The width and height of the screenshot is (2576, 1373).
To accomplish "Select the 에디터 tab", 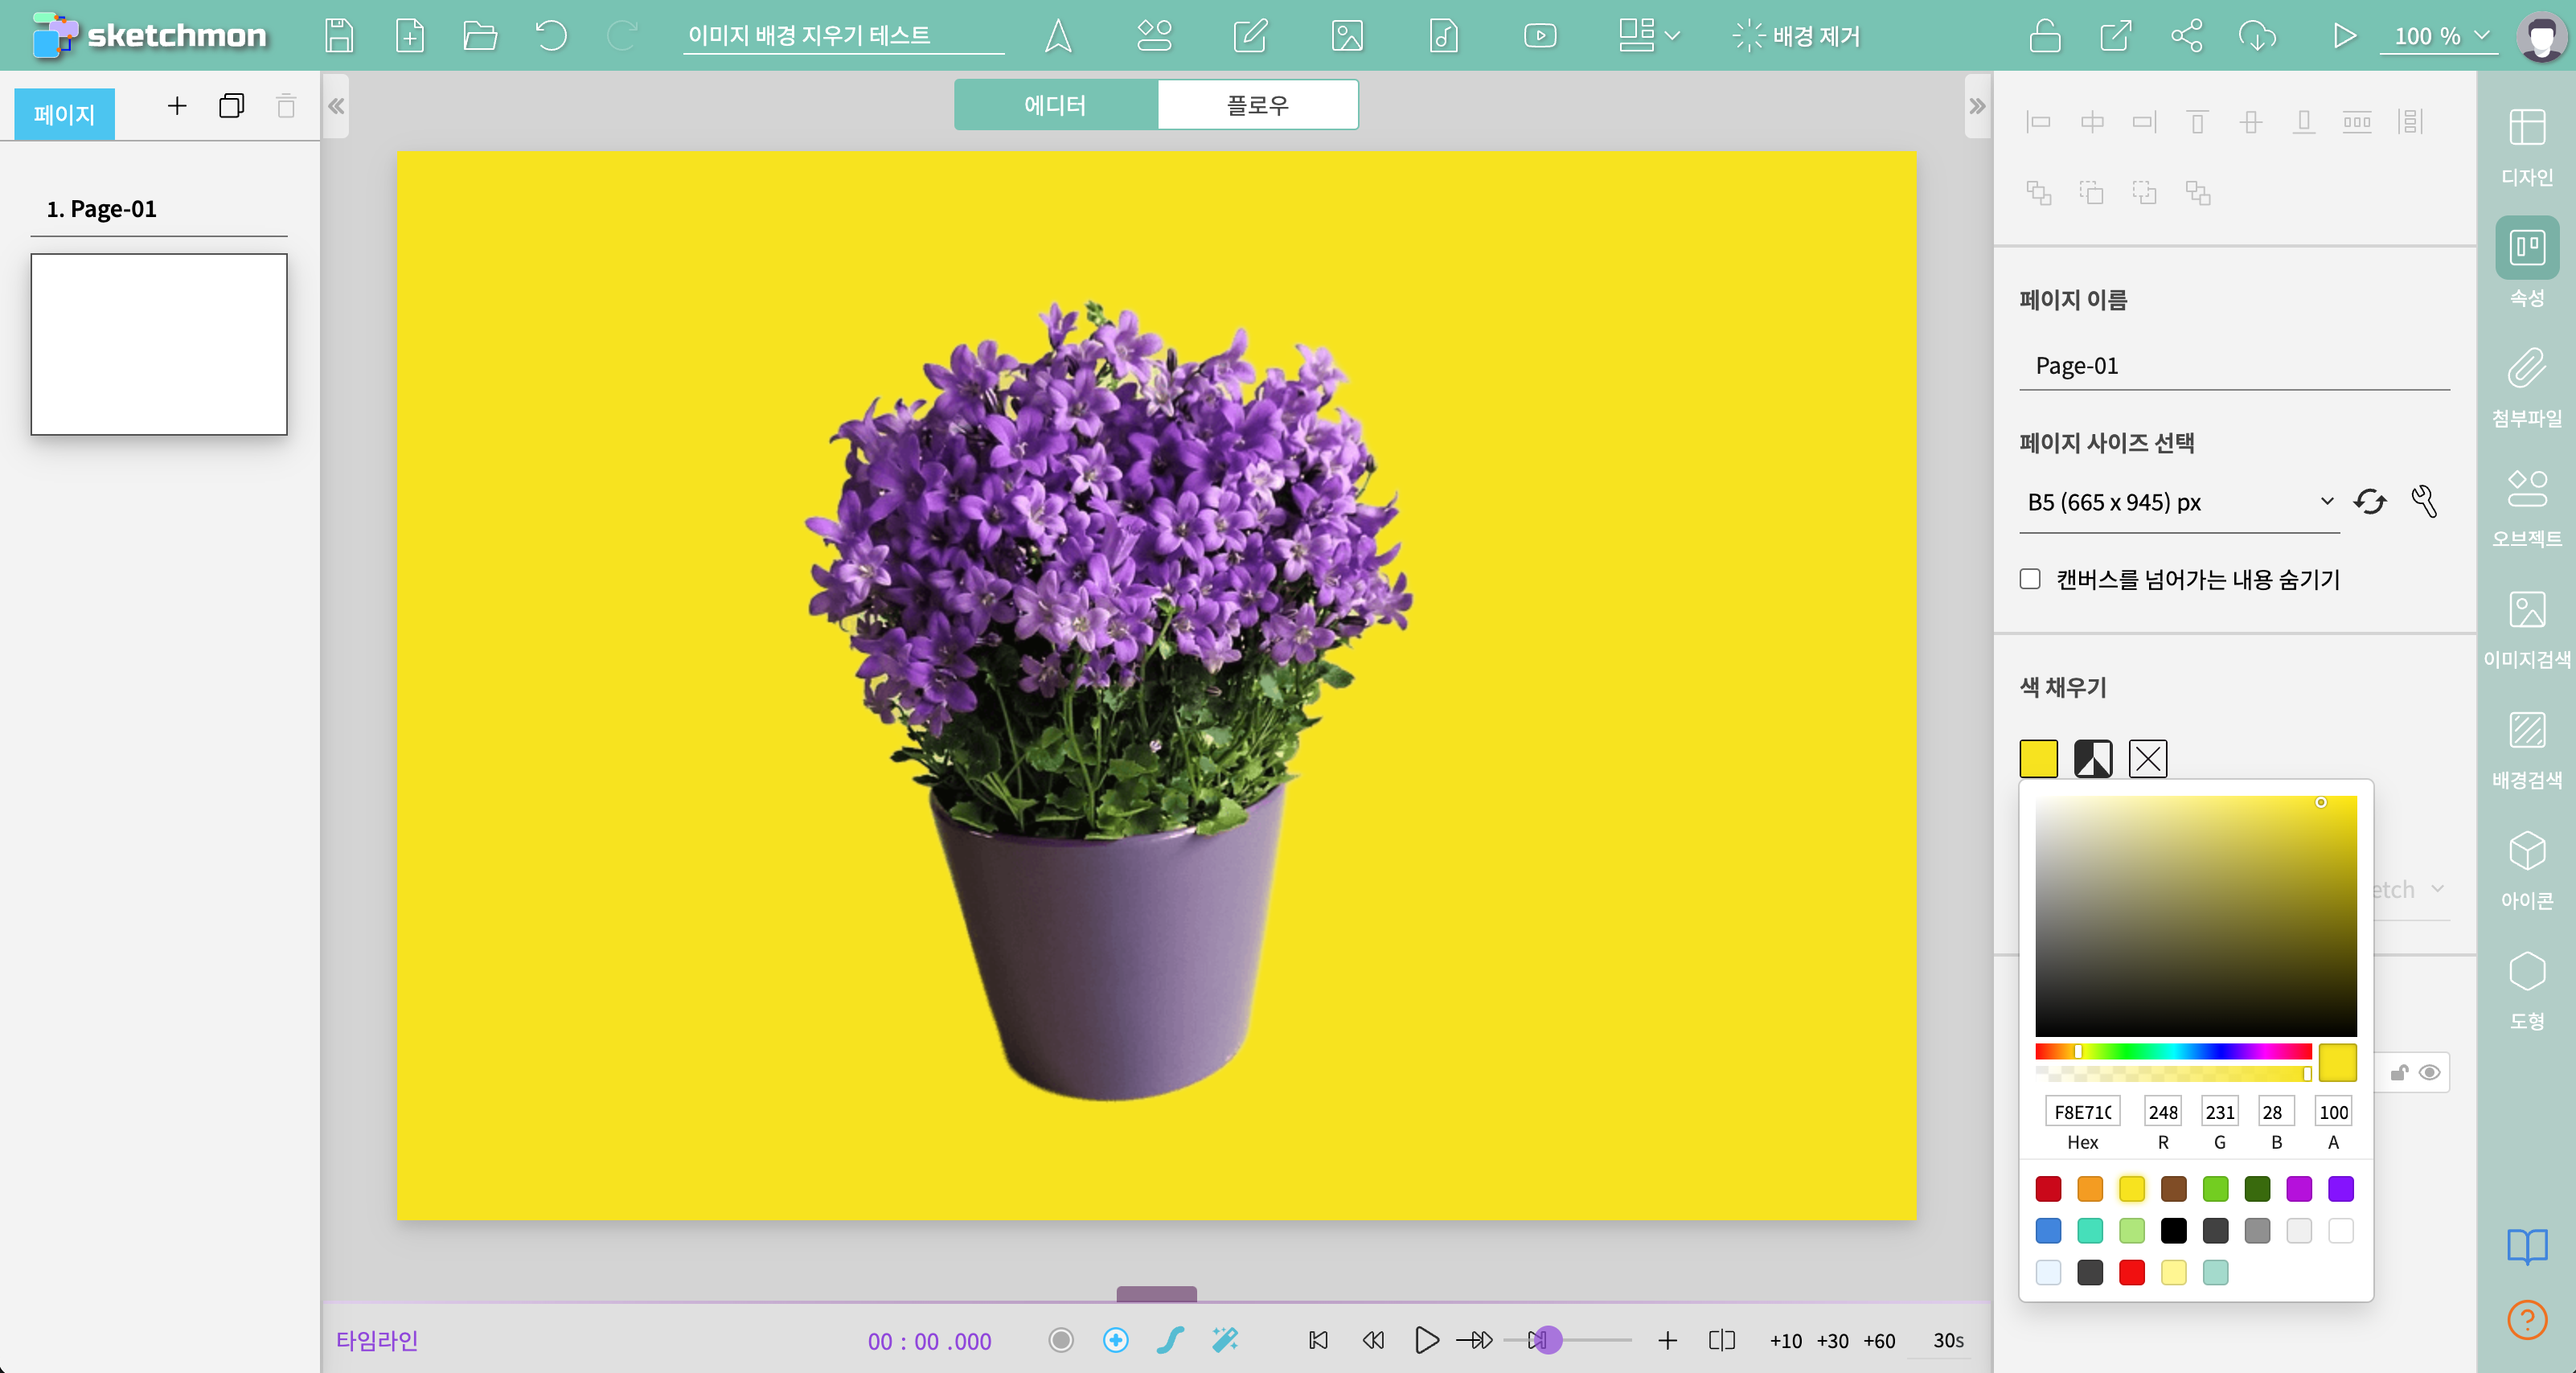I will [1055, 105].
